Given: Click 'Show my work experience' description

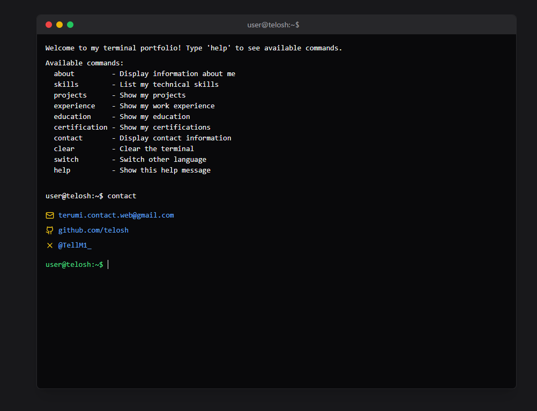Looking at the screenshot, I should [x=167, y=106].
